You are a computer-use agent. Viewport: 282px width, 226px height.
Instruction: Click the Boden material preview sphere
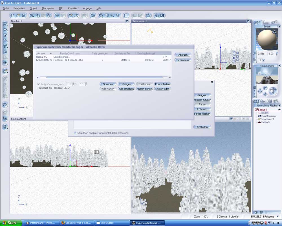[267, 40]
